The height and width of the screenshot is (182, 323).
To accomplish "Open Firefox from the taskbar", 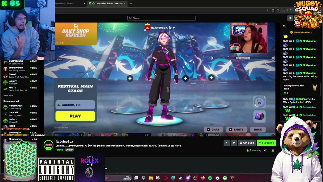I will 203,178.
